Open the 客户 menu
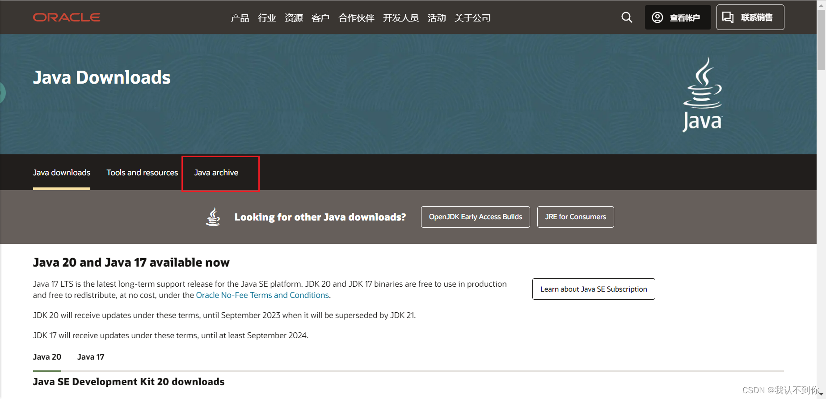826x399 pixels. (x=320, y=18)
